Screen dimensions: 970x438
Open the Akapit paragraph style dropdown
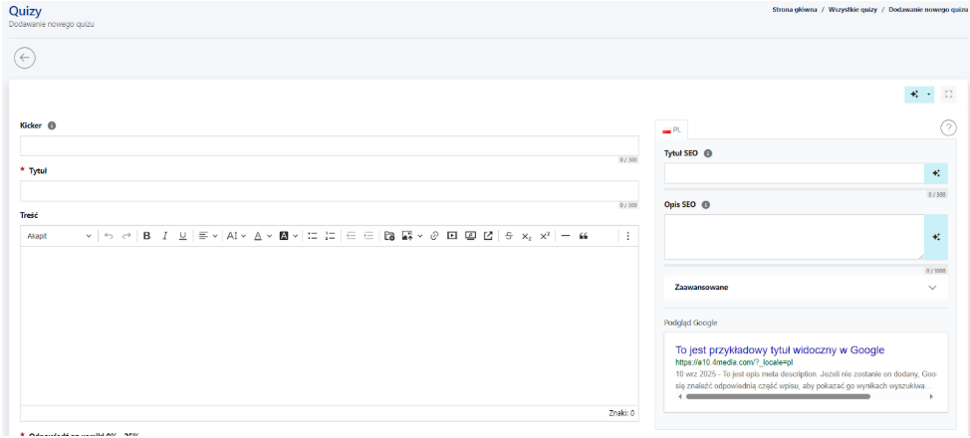coord(59,236)
